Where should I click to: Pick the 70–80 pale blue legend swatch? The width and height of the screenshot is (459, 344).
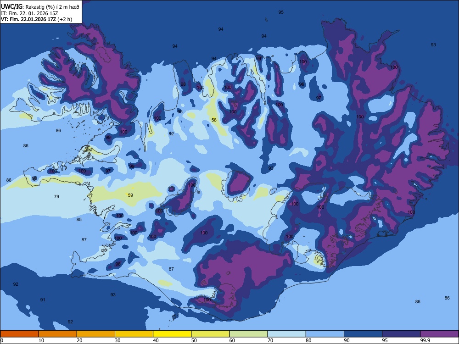[x=286, y=334]
